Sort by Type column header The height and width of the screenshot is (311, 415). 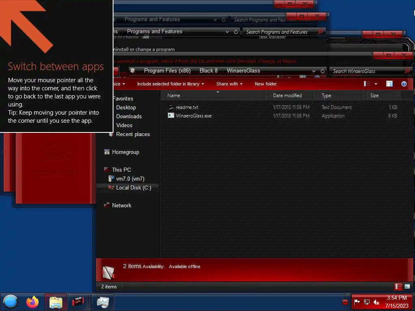(x=340, y=96)
